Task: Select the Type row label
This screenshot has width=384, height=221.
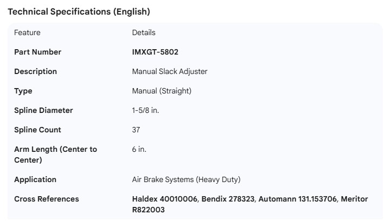Action: click(x=23, y=91)
